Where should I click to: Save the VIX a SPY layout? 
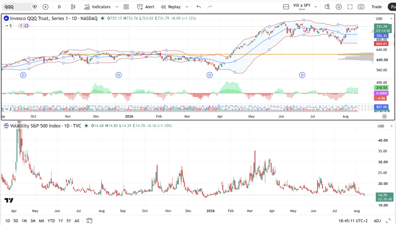(302, 9)
